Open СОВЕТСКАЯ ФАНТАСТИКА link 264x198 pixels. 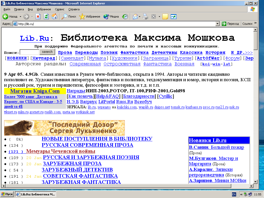(80, 176)
